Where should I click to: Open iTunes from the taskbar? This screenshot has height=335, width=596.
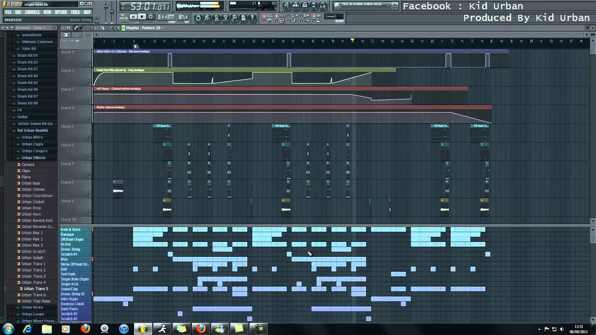click(x=124, y=329)
